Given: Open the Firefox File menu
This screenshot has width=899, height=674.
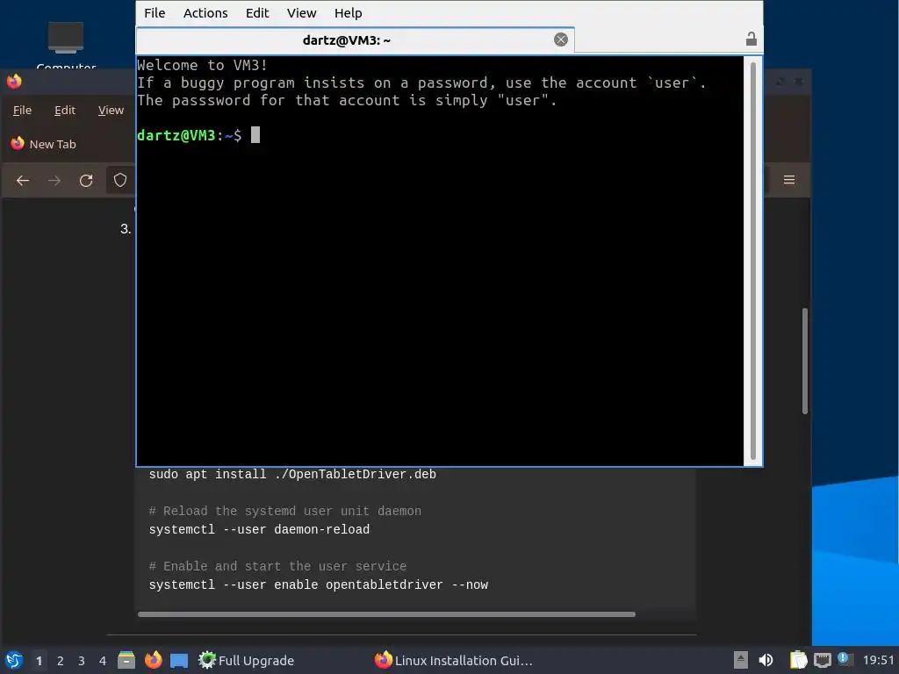Looking at the screenshot, I should pos(22,110).
